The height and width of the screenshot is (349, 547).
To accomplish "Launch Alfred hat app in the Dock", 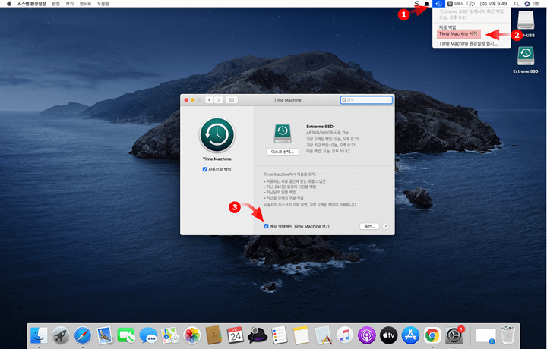I will 258,335.
